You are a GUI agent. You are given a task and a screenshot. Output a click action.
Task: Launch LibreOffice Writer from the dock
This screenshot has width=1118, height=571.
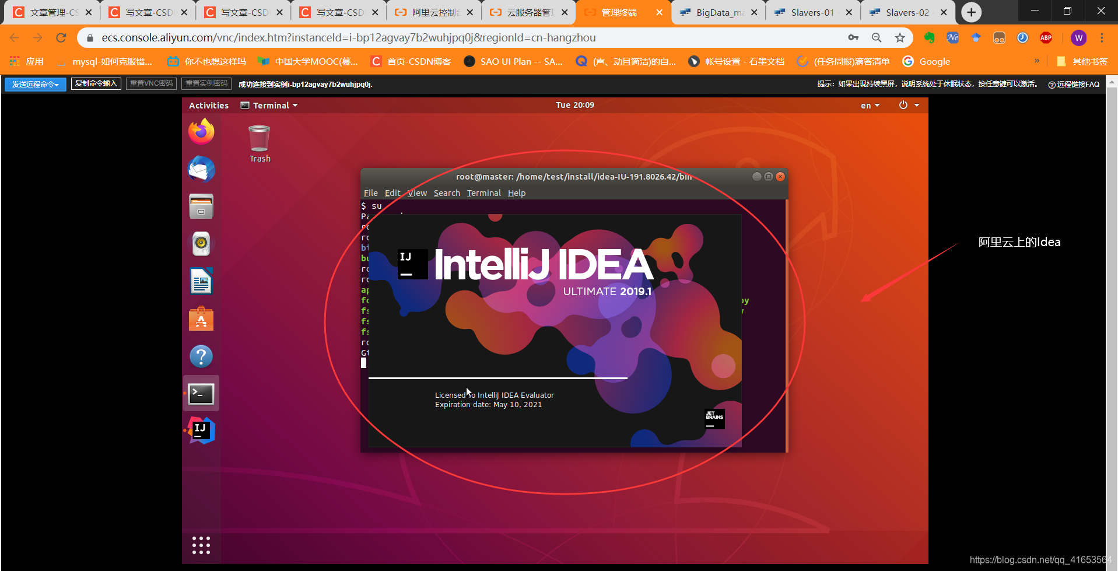(x=201, y=281)
